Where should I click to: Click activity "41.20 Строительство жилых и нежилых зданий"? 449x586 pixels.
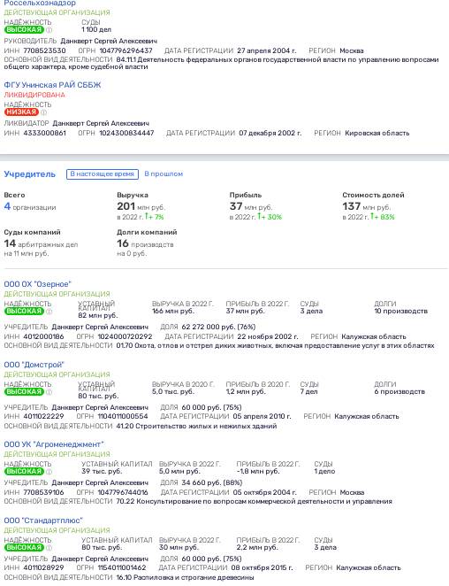(x=196, y=426)
